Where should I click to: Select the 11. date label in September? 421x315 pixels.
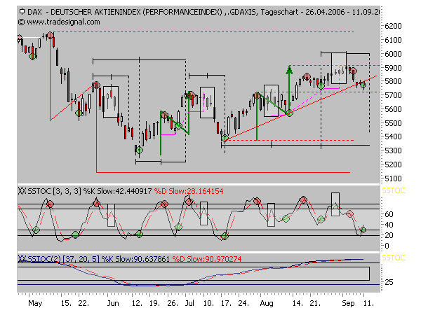coord(368,303)
